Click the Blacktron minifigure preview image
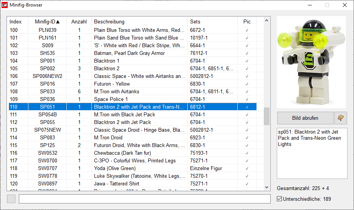Image resolution: width=354 pixels, height=210 pixels. (311, 62)
